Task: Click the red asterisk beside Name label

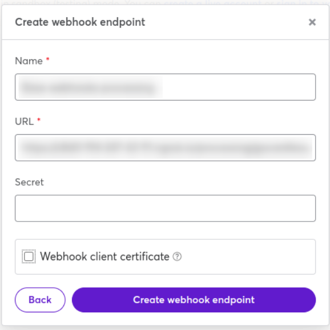Action: tap(48, 59)
